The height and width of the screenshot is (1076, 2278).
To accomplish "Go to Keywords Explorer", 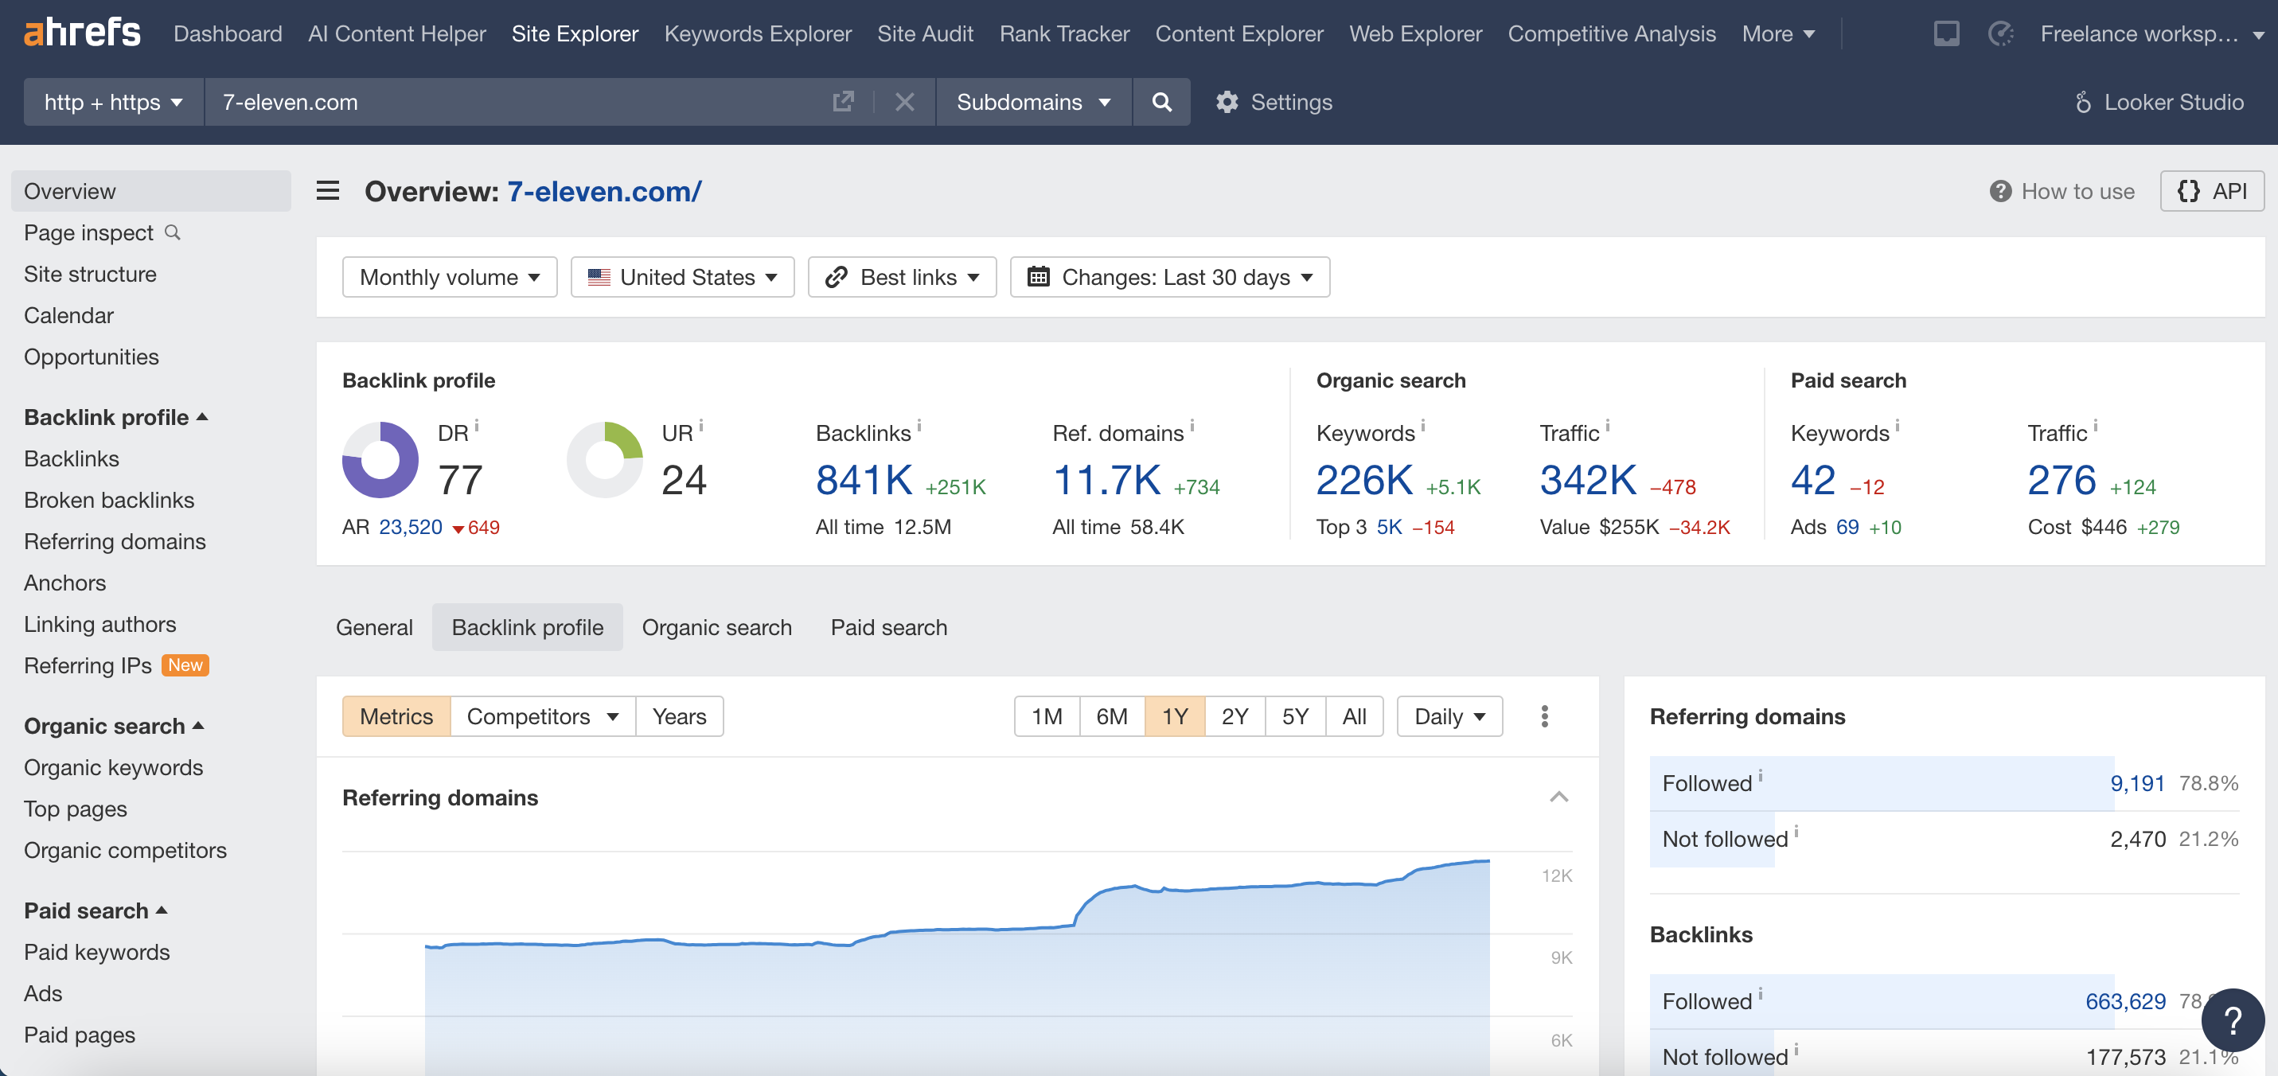I will (758, 33).
